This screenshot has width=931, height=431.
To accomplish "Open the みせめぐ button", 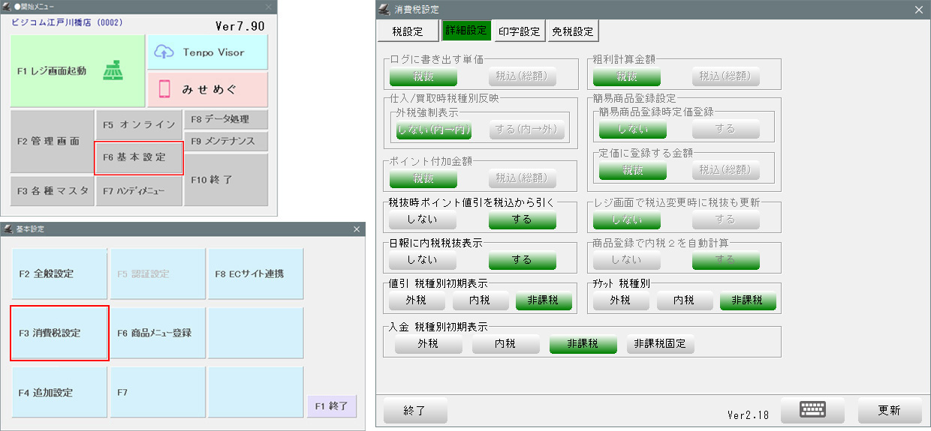I will point(207,89).
